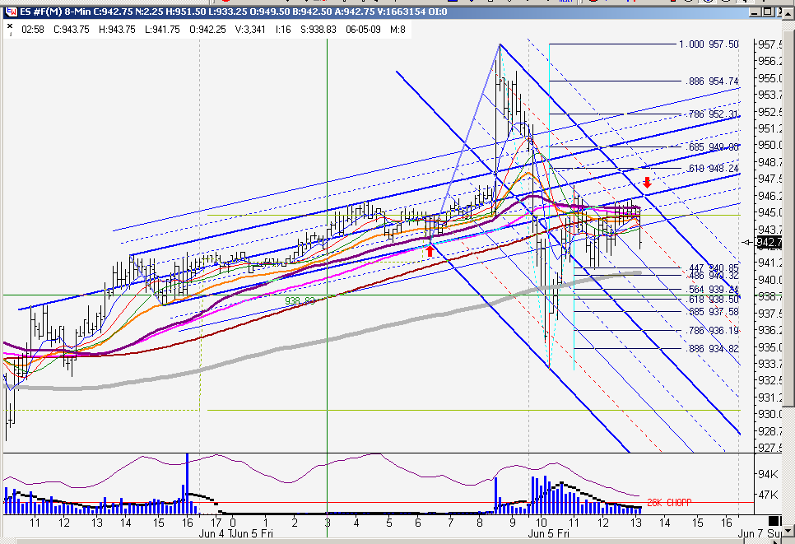Click the .786 952.31 Fibonacci label
Screen dimensions: 795x544
tap(713, 114)
